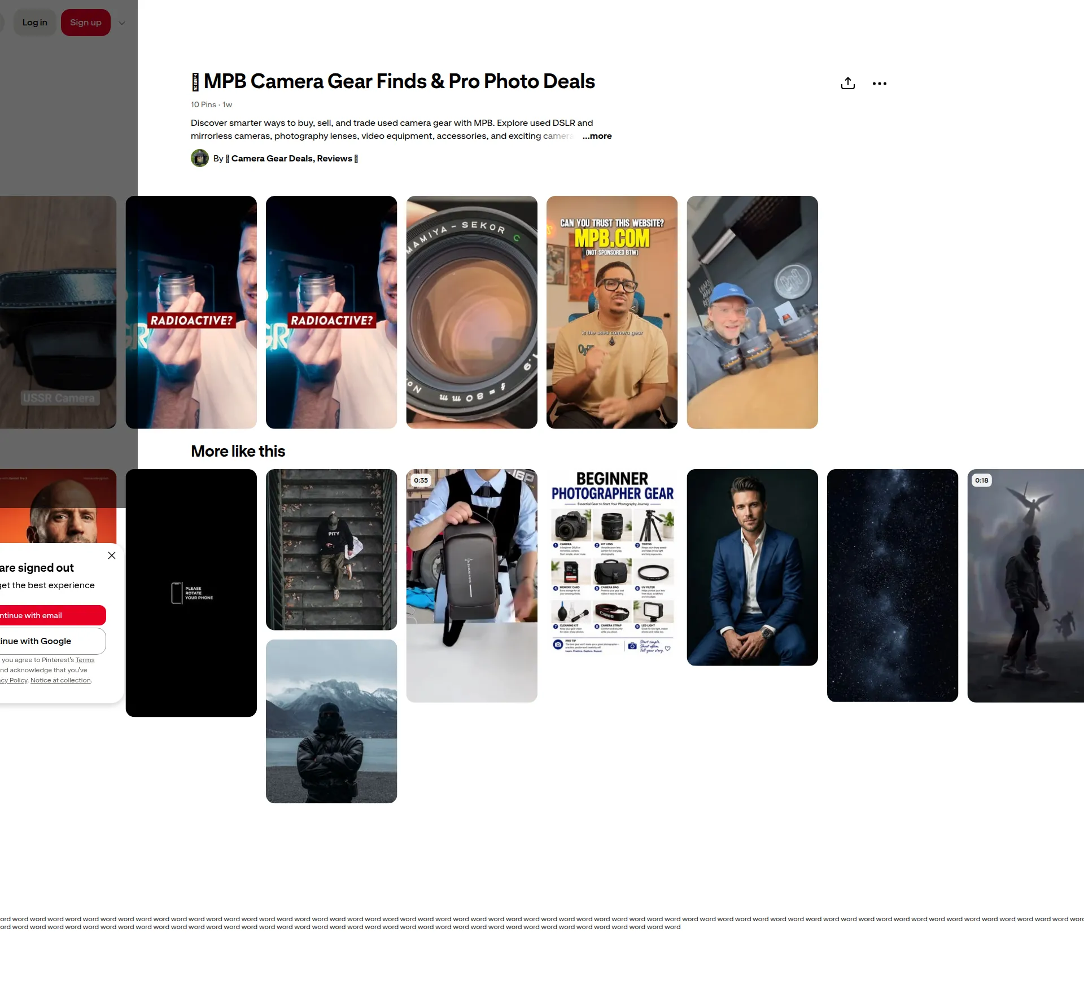Open the man on stairs pin
The height and width of the screenshot is (994, 1084).
tap(331, 549)
